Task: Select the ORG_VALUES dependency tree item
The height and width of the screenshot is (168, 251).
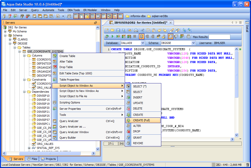Action: (45, 144)
